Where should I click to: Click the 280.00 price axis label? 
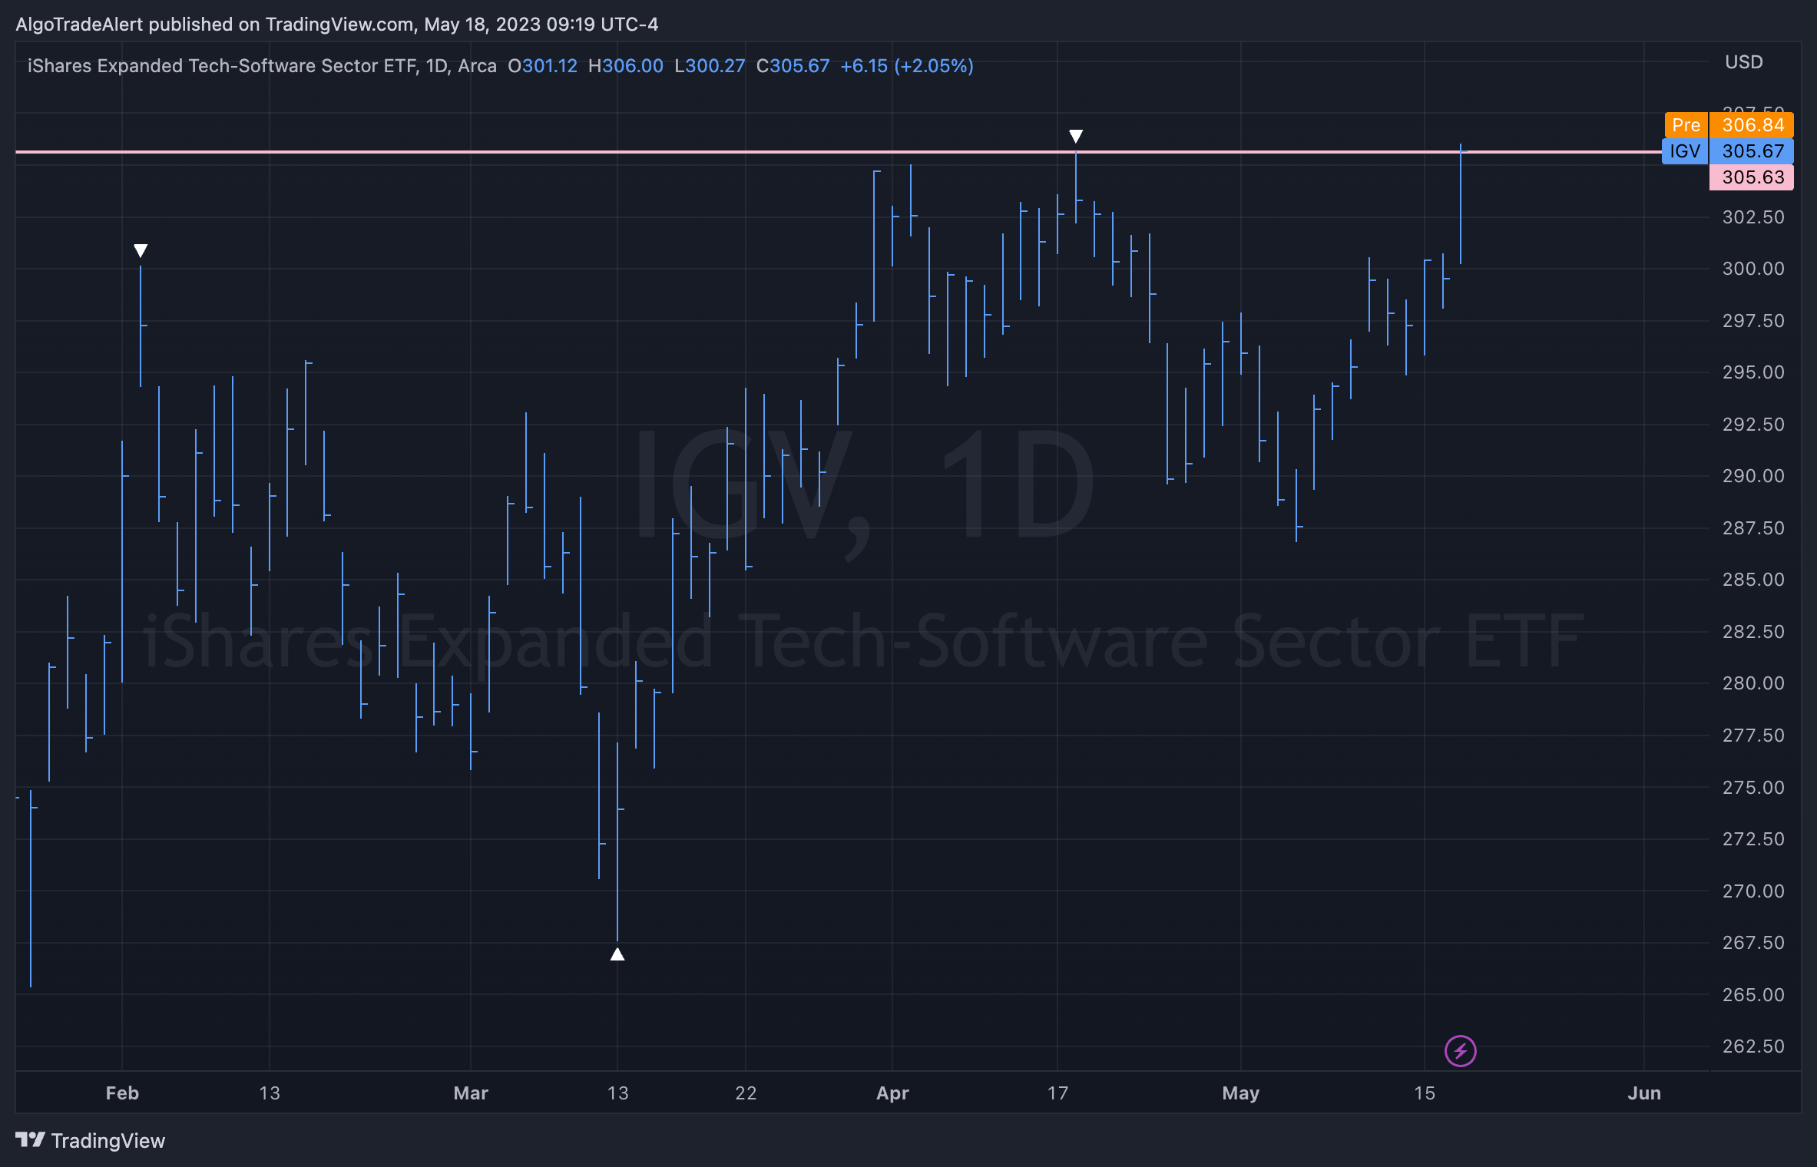(1753, 683)
